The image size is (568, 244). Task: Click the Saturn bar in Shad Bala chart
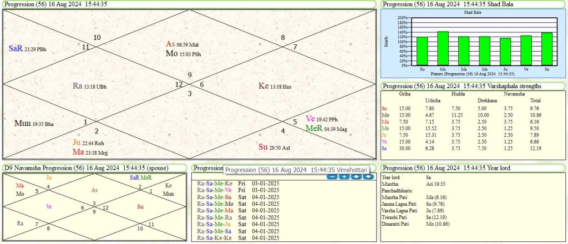[546, 49]
